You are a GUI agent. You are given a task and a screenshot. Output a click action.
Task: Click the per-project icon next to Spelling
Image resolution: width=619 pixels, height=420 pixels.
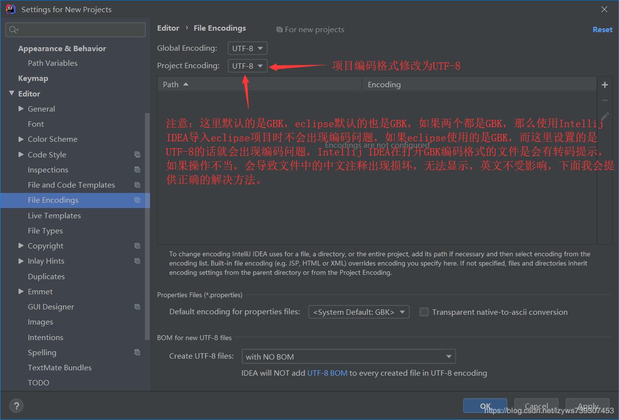137,352
